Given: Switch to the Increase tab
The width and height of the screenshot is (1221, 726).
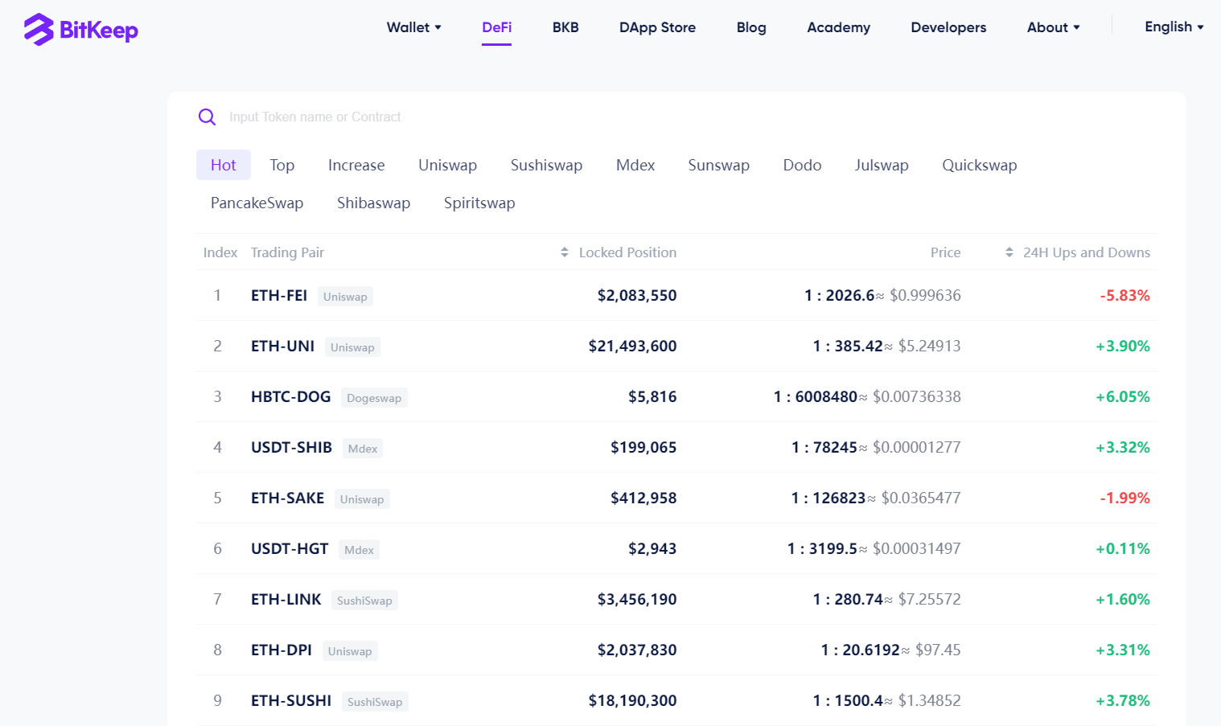Looking at the screenshot, I should pos(356,165).
